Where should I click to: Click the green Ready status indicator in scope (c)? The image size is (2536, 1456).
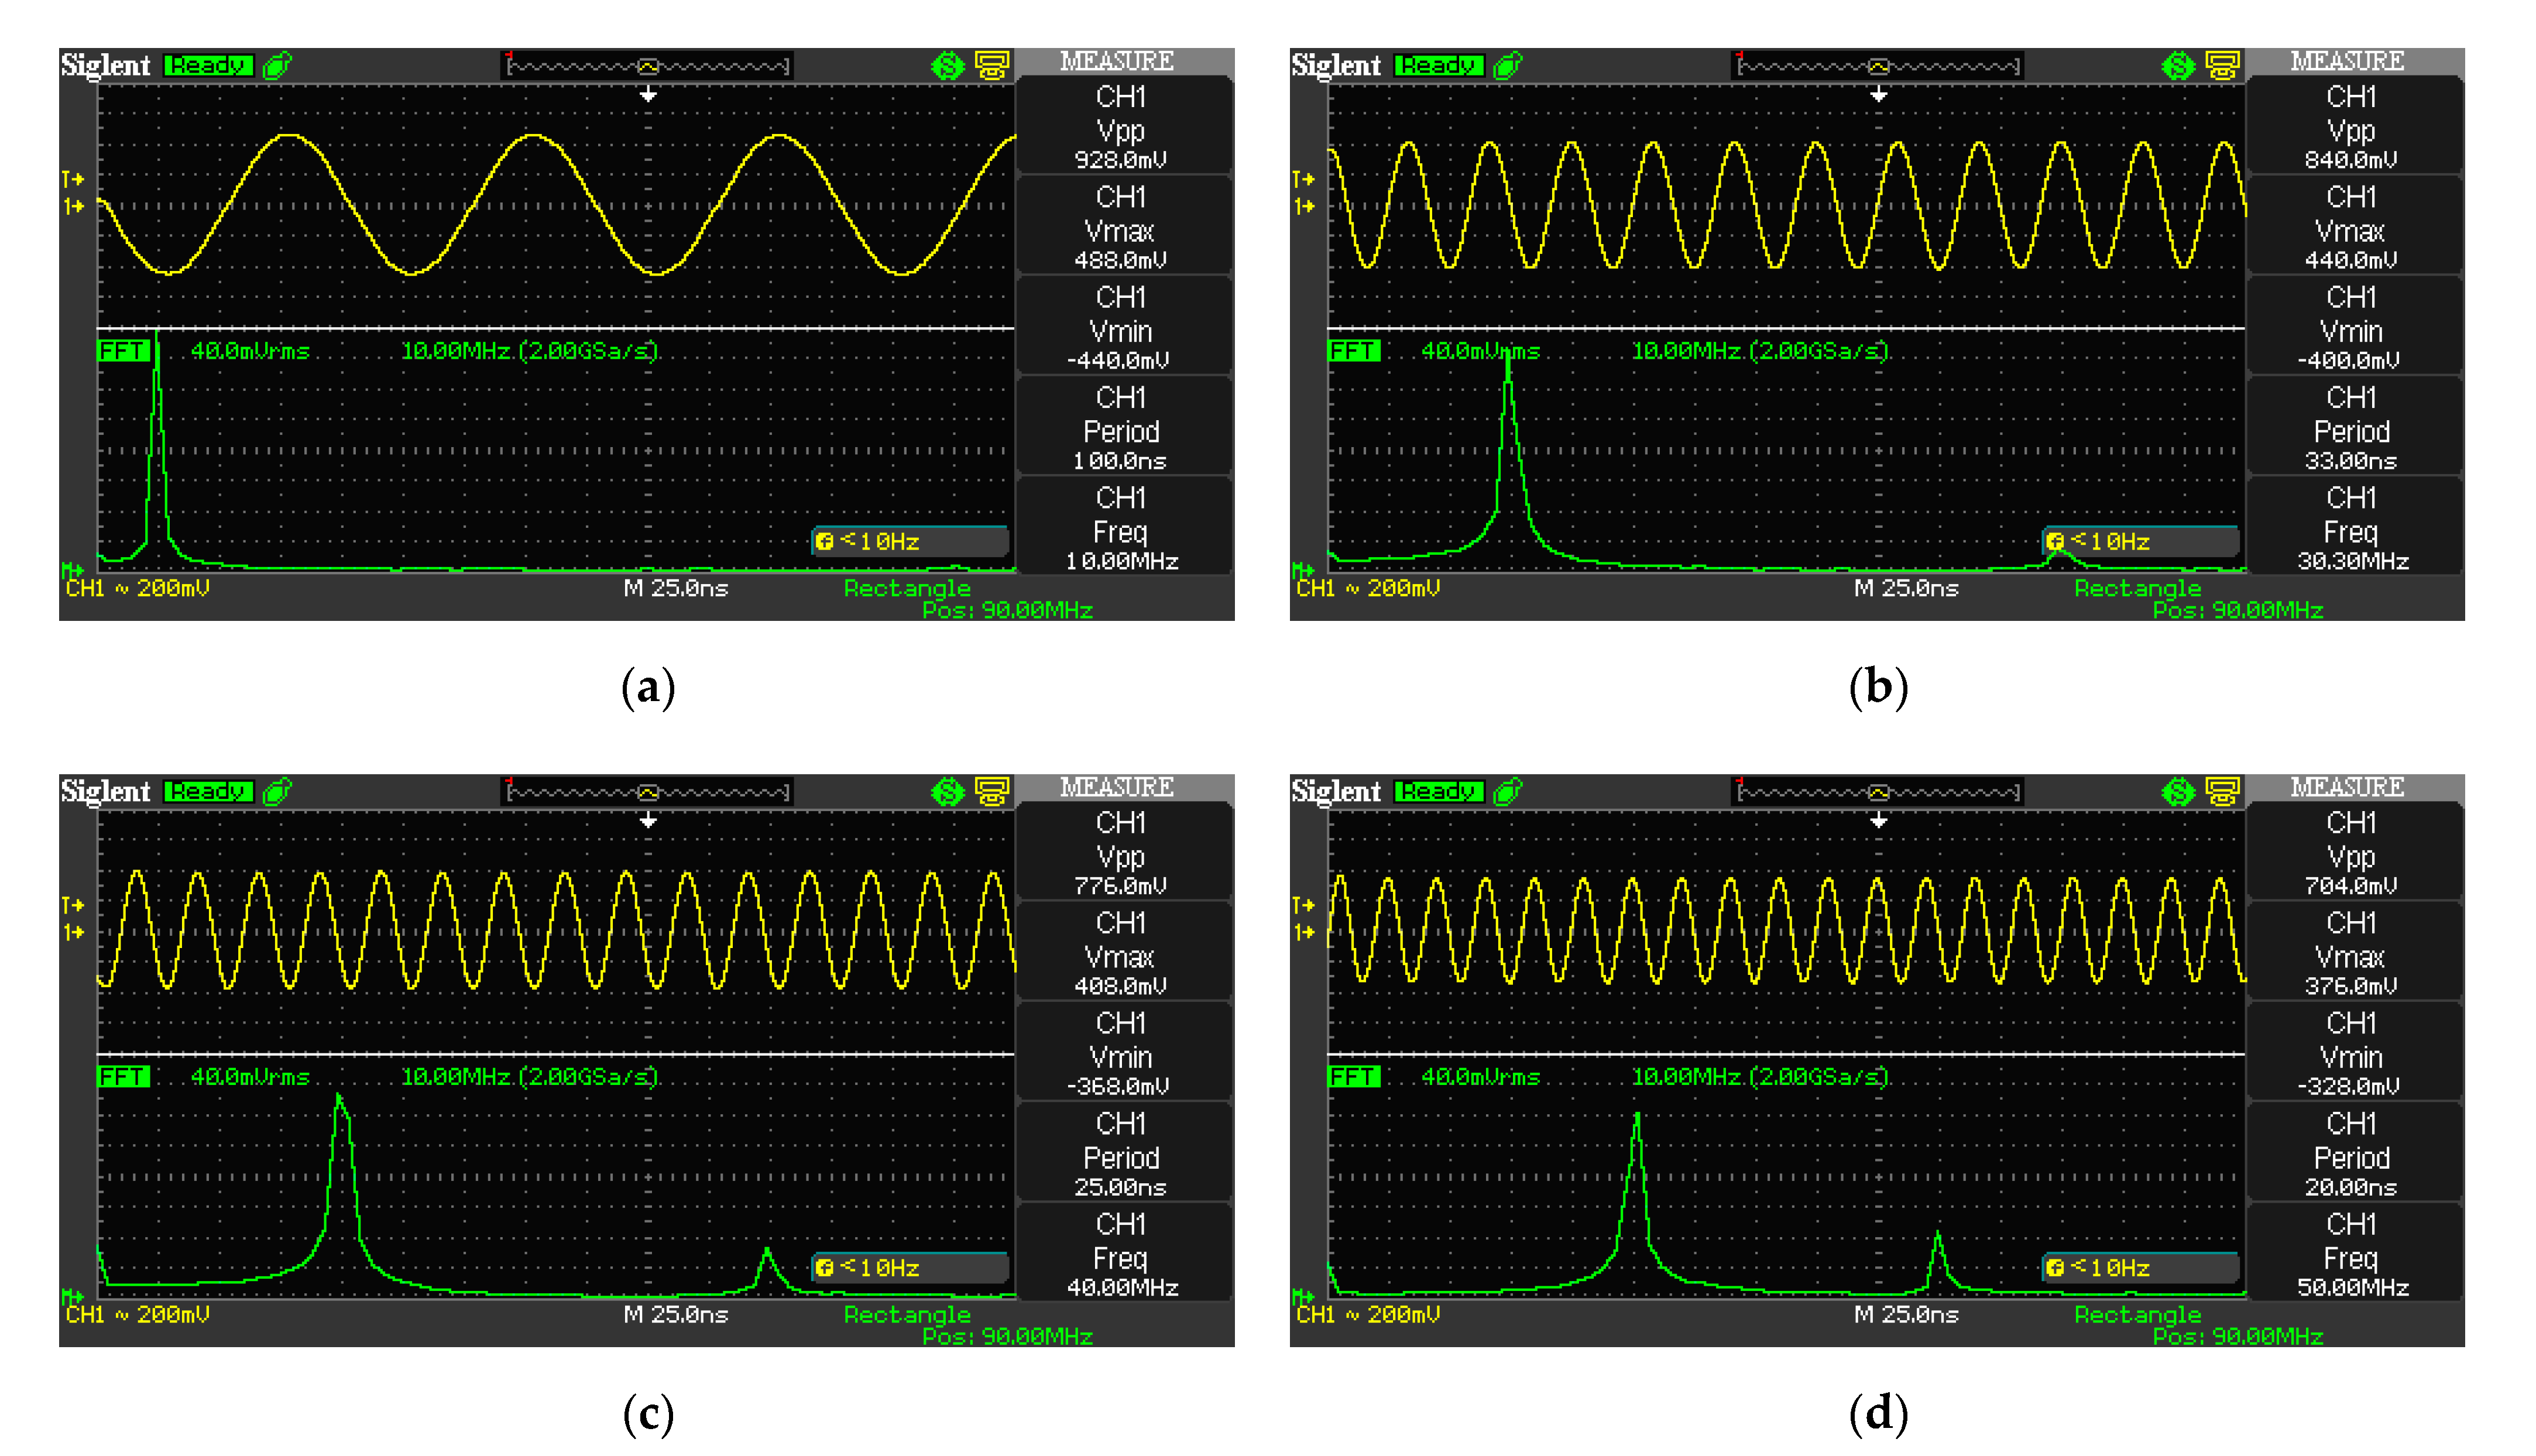208,791
